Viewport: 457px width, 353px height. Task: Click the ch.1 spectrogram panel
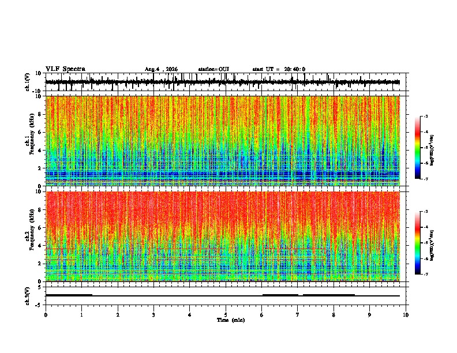(x=223, y=141)
